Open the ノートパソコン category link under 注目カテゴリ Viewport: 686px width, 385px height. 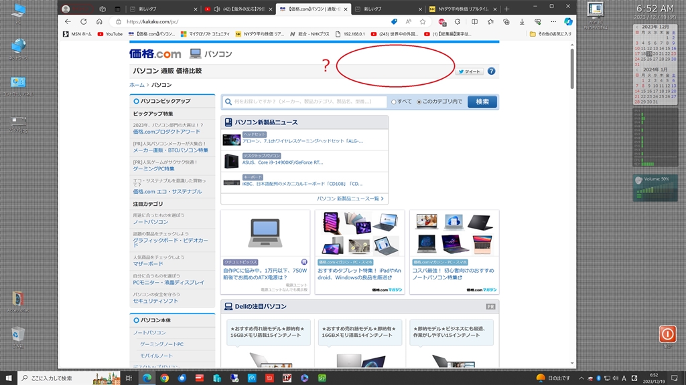[x=151, y=222]
